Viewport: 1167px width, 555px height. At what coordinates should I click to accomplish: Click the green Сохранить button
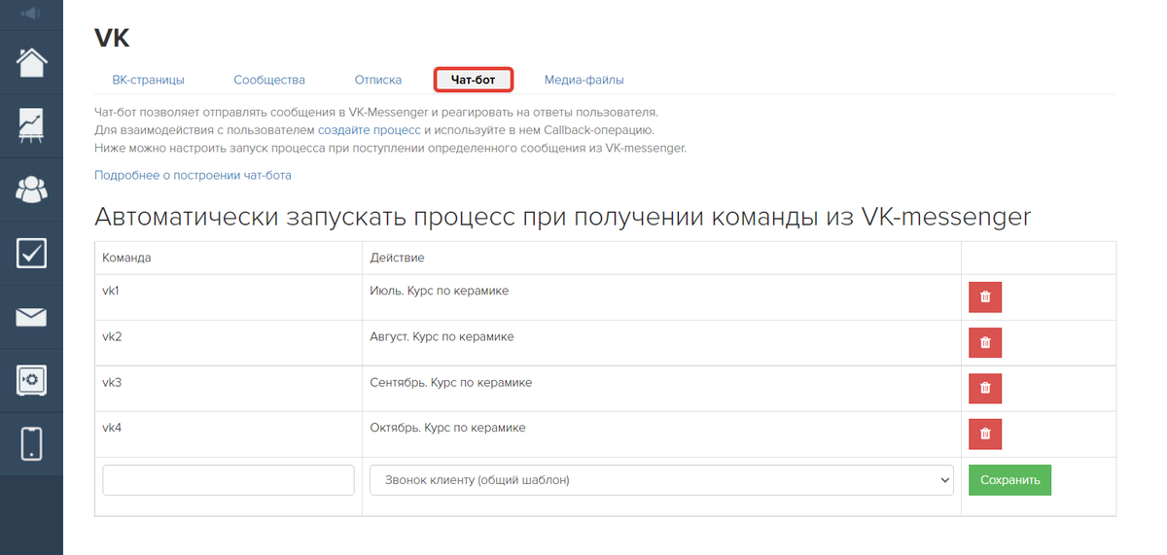tap(1009, 480)
